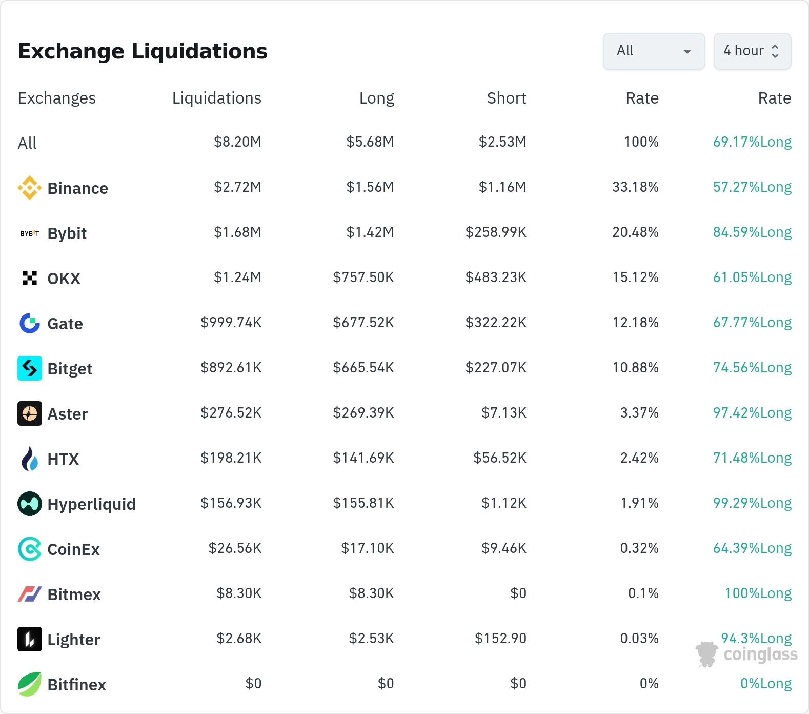The image size is (809, 714).
Task: Open the Hyperliquid exchange name link
Action: click(x=91, y=504)
